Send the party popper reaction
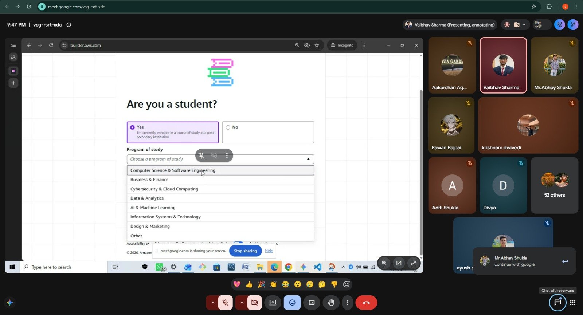 [x=261, y=284]
